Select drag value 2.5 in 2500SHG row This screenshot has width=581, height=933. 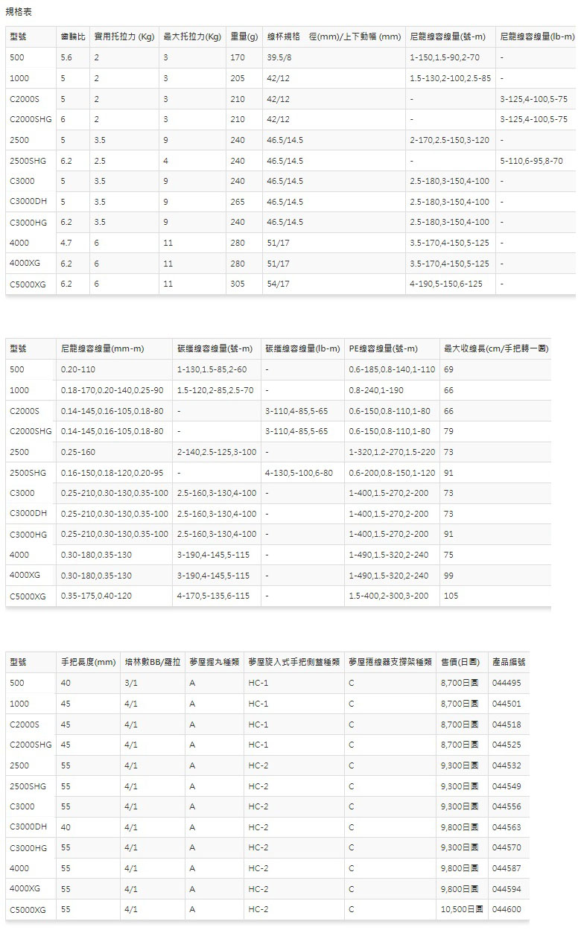tap(100, 160)
